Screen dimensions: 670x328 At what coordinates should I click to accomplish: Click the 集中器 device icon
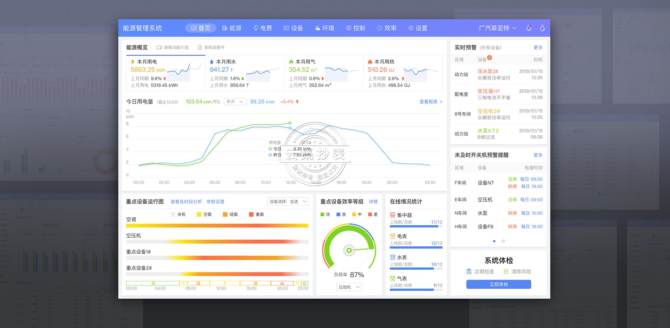pos(393,215)
